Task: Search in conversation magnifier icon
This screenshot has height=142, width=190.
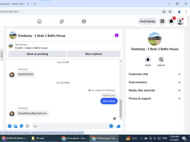Action: coord(161,59)
